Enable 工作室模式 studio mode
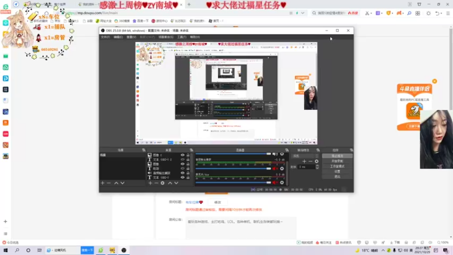This screenshot has width=453, height=255. 337,166
